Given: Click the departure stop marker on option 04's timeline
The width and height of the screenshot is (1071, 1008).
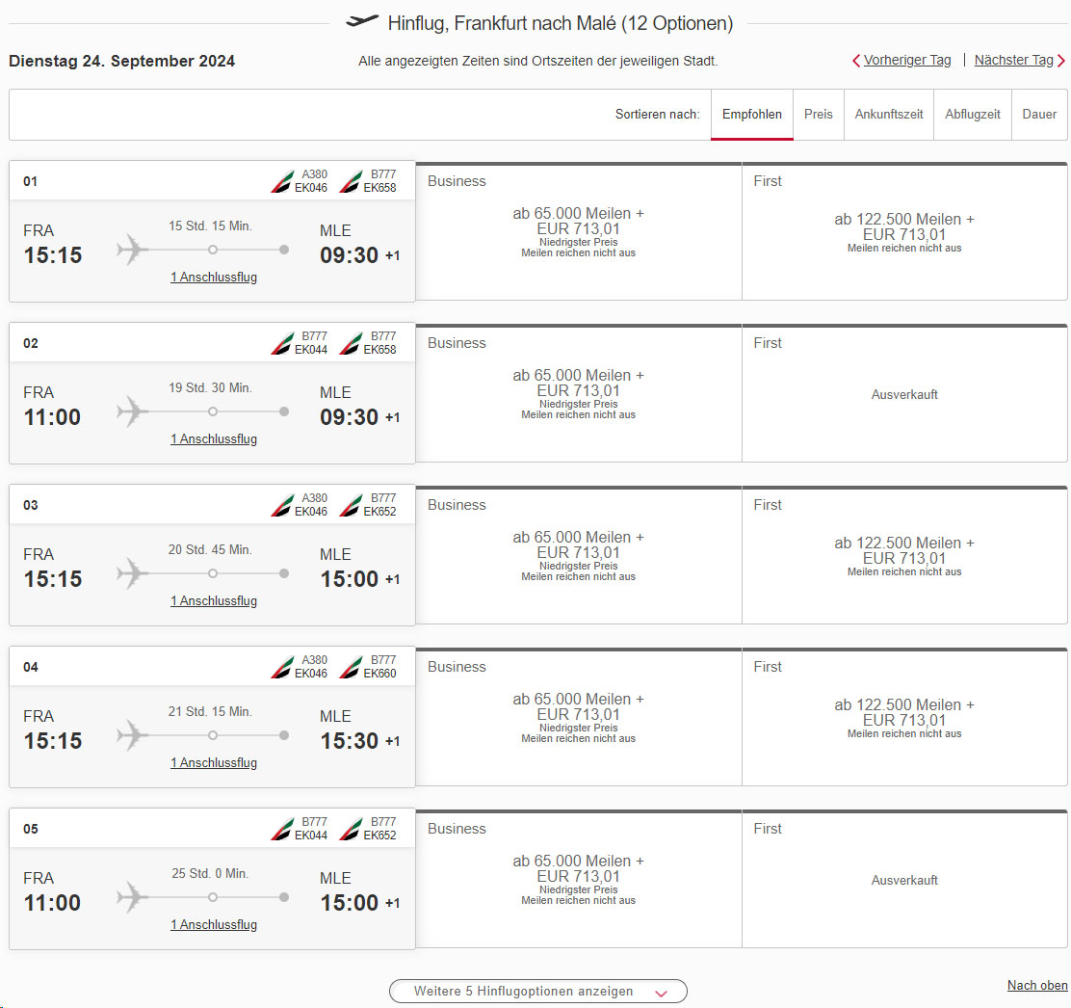Looking at the screenshot, I should [212, 734].
